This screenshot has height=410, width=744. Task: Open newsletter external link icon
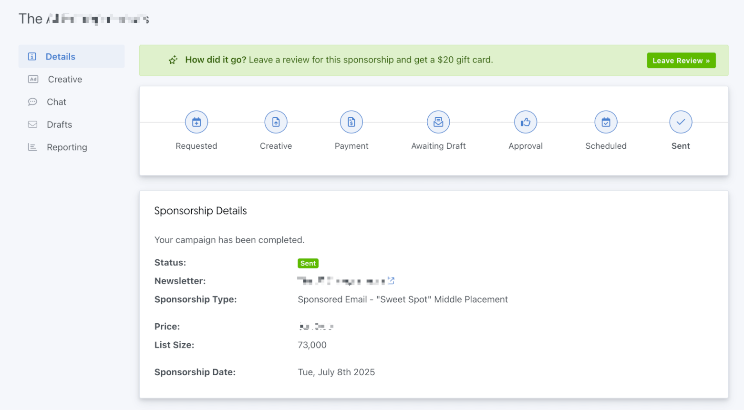391,281
